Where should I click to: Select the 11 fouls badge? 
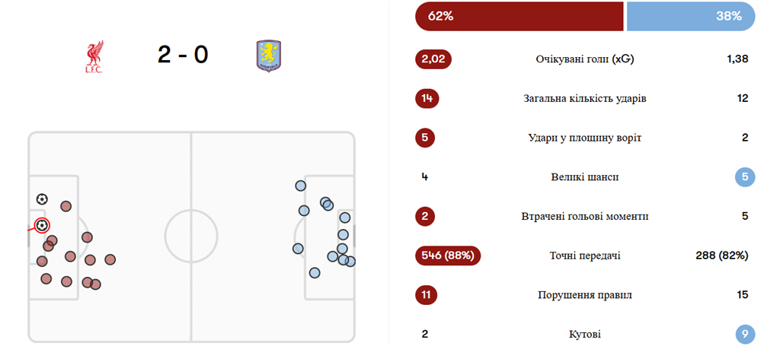click(427, 295)
